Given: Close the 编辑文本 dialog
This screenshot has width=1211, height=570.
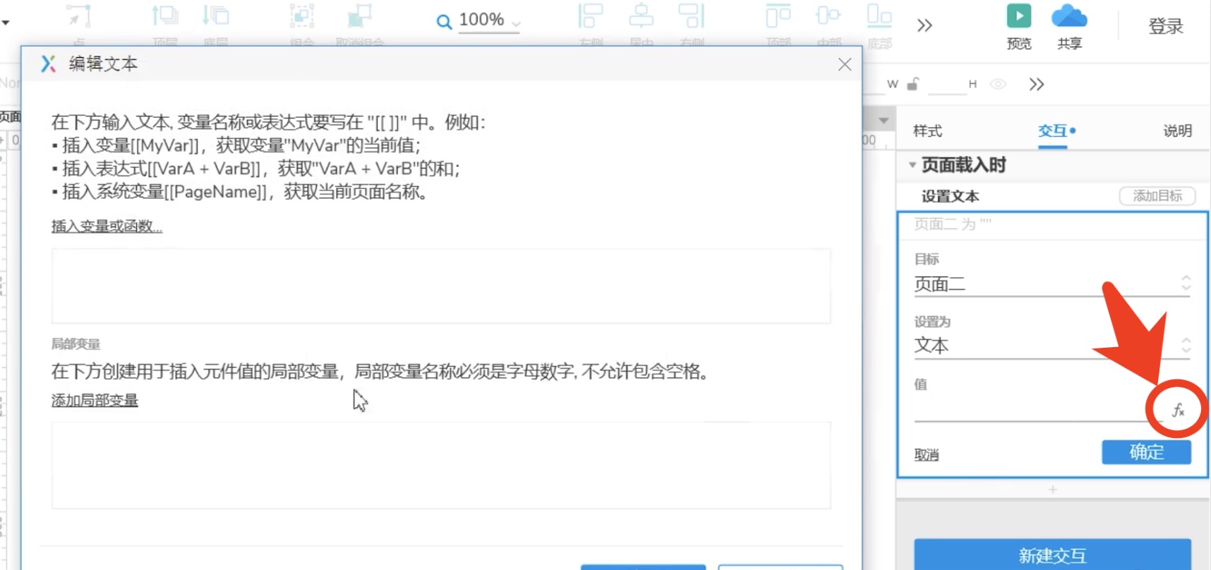Looking at the screenshot, I should (x=845, y=64).
